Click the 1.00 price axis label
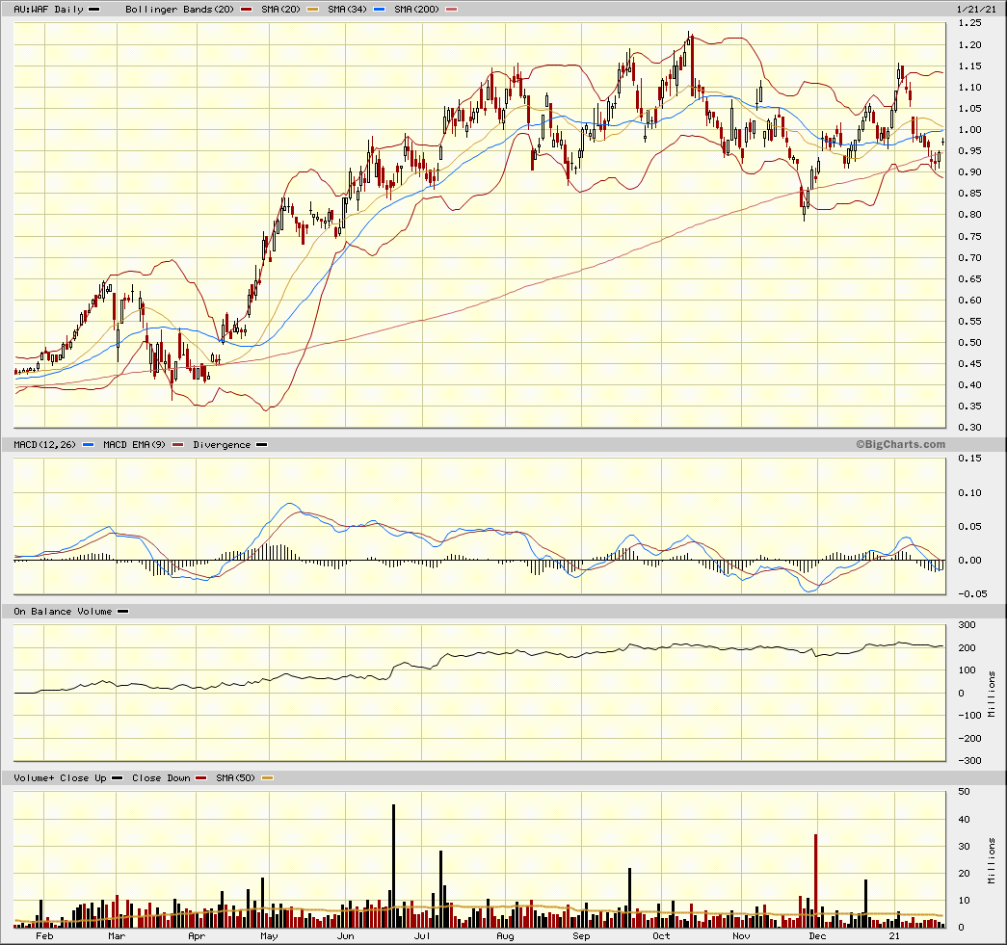Screen dimensions: 1007x945 (x=969, y=130)
